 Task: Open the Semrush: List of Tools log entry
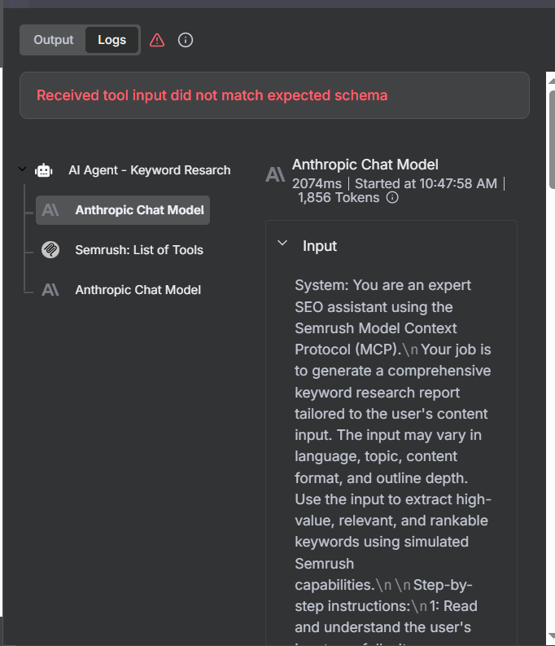pos(139,250)
